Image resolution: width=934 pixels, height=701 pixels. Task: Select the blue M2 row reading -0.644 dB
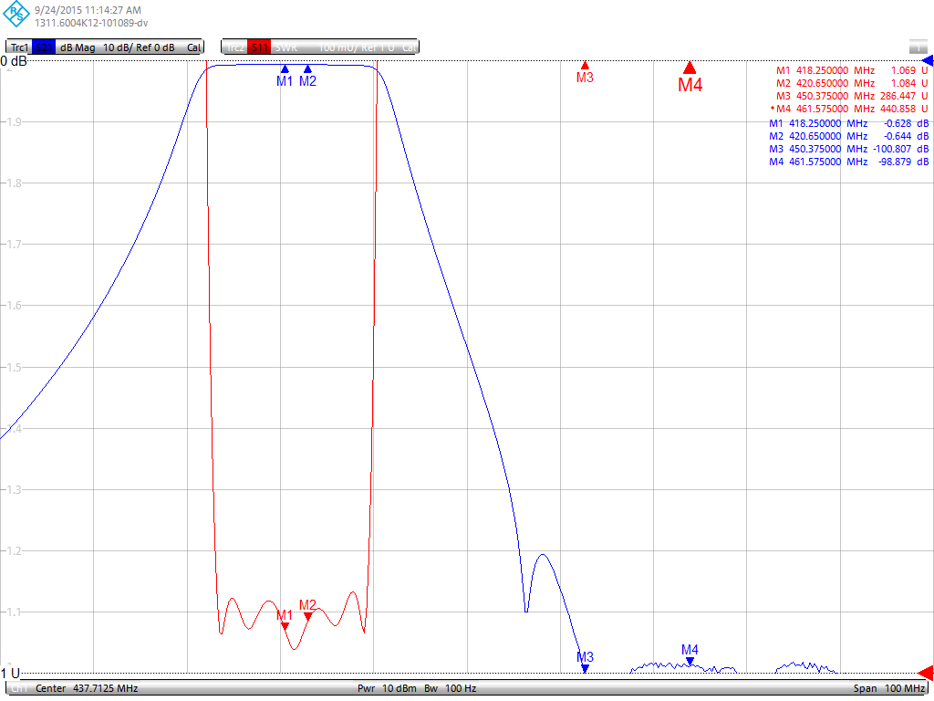[849, 137]
